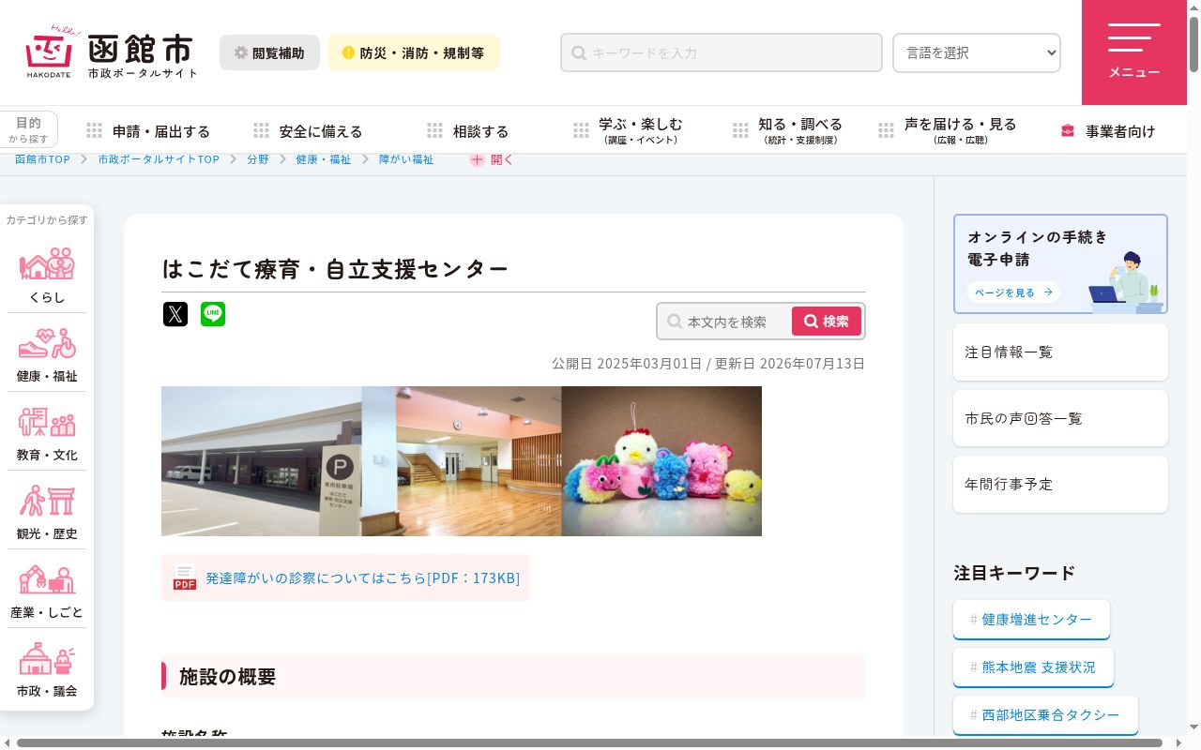Open 安全に備える menu
1201x750 pixels.
tap(309, 131)
